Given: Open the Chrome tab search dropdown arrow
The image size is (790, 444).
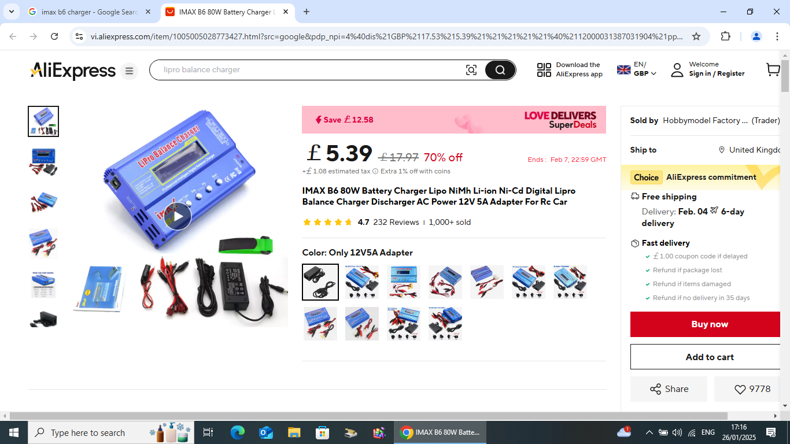Looking at the screenshot, I should tap(11, 12).
